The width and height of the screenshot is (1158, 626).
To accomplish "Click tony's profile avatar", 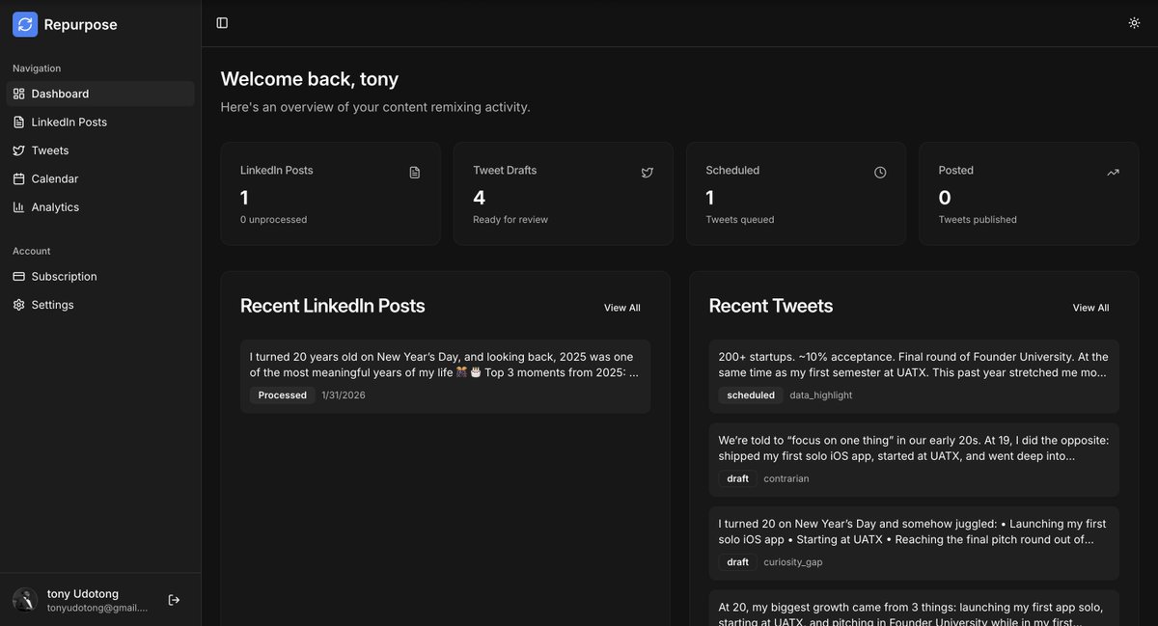I will (25, 600).
